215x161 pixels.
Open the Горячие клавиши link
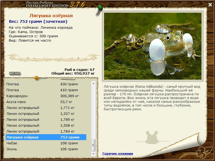click(x=118, y=153)
